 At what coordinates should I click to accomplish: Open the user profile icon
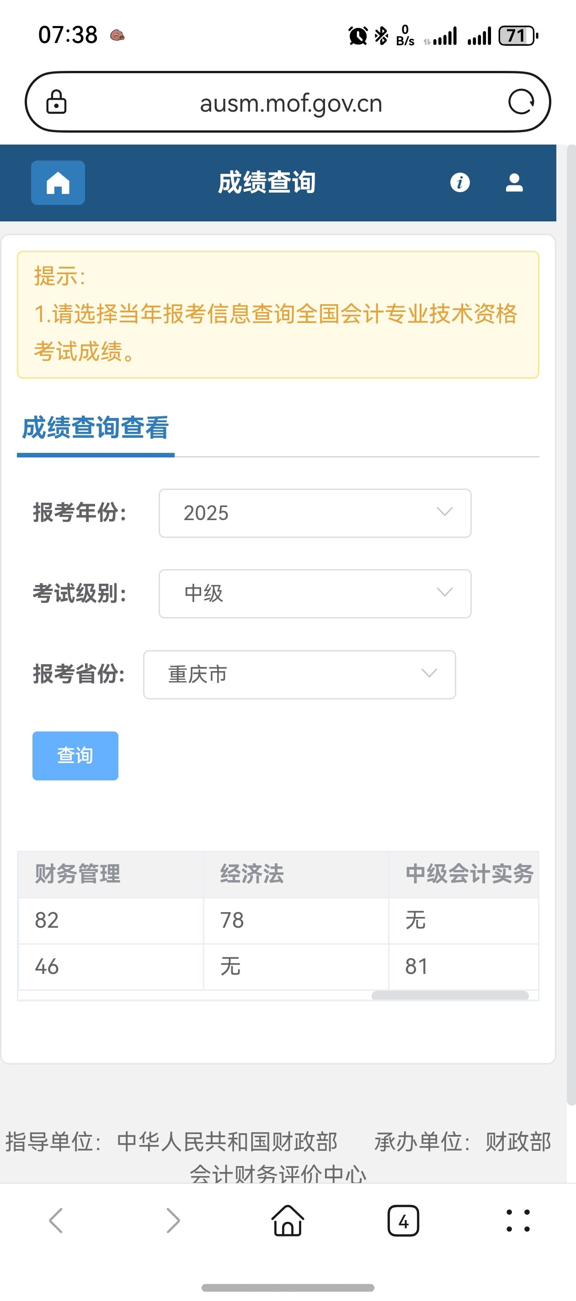coord(514,183)
